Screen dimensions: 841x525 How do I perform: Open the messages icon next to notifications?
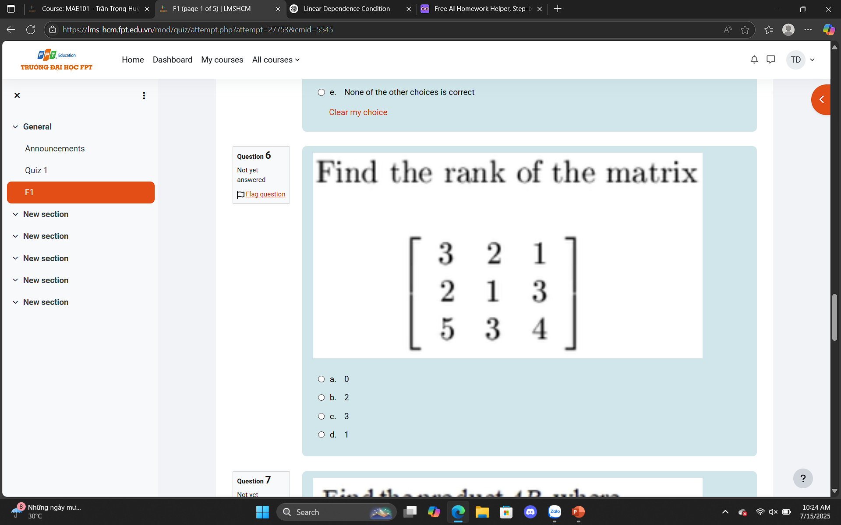[x=771, y=59]
